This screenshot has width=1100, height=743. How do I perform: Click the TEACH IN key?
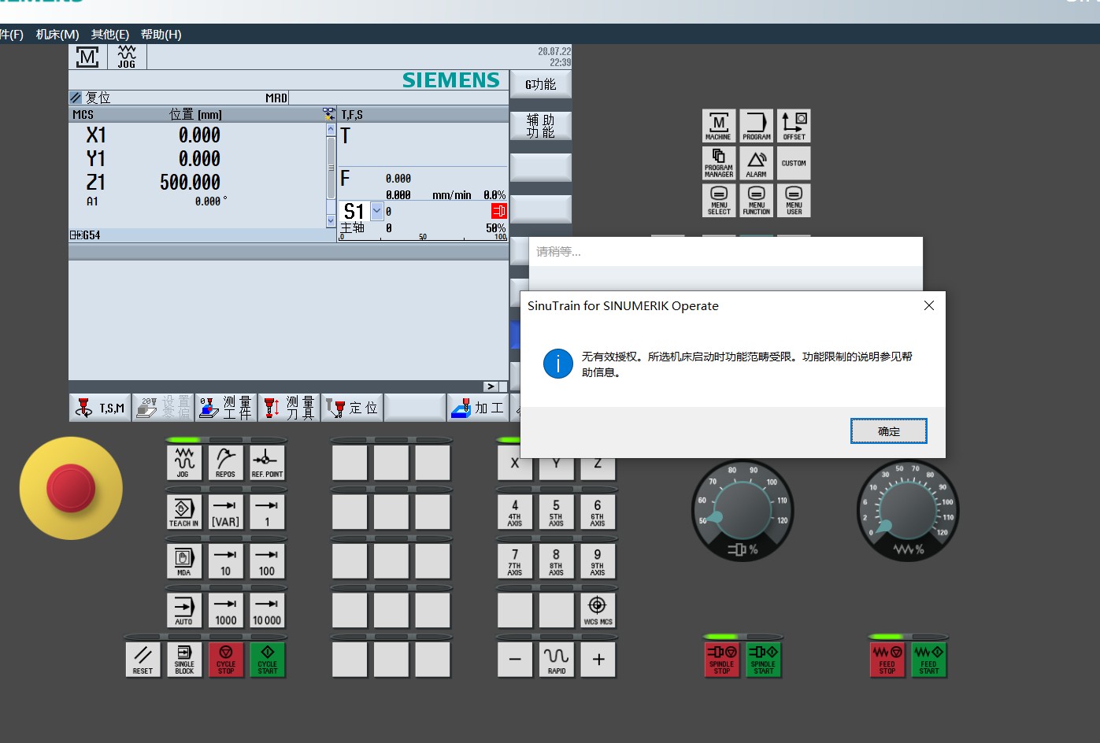tap(183, 512)
